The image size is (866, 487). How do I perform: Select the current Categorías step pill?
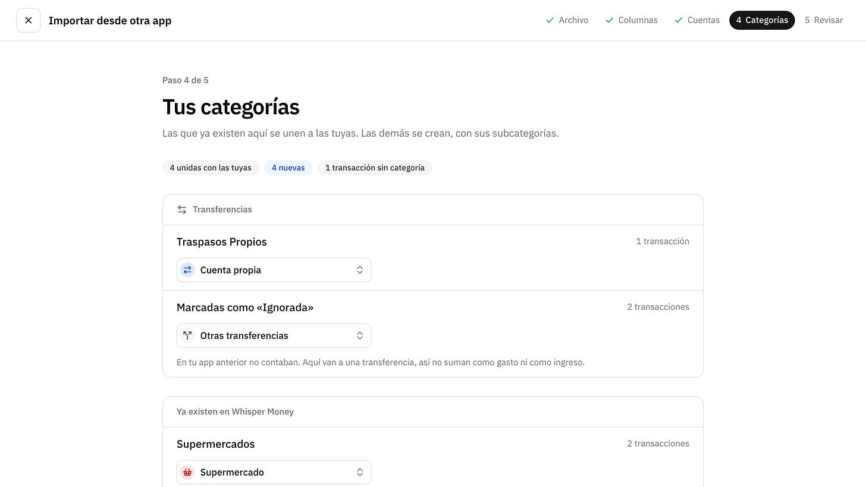tap(762, 20)
